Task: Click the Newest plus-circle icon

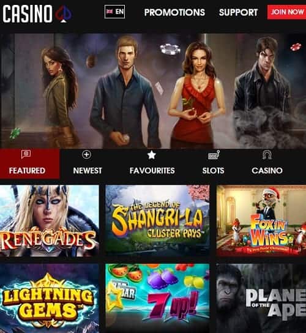Action: click(x=87, y=154)
